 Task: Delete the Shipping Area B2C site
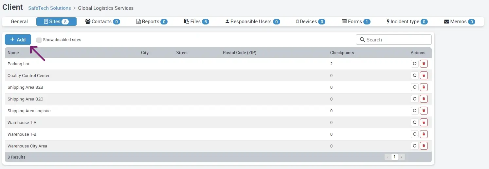click(x=424, y=99)
